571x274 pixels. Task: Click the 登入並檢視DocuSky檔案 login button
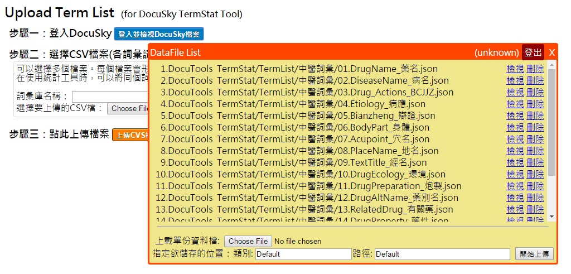pyautogui.click(x=159, y=34)
